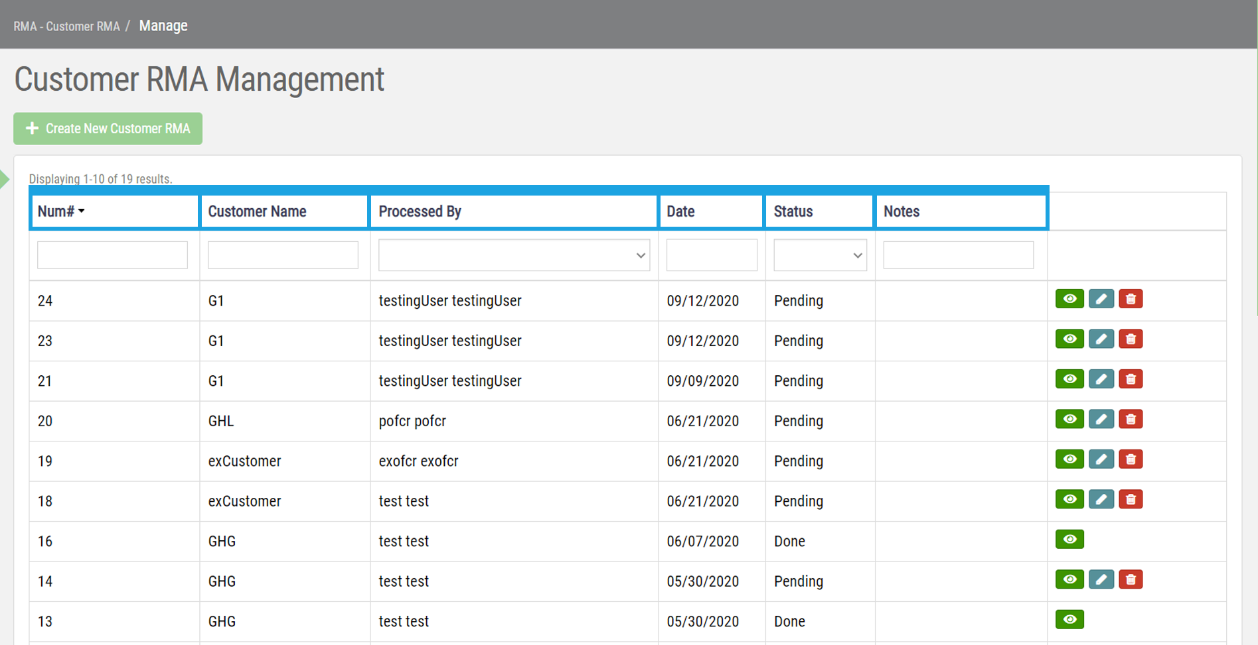Click inside the Customer Name filter field
The height and width of the screenshot is (645, 1258).
tap(282, 255)
